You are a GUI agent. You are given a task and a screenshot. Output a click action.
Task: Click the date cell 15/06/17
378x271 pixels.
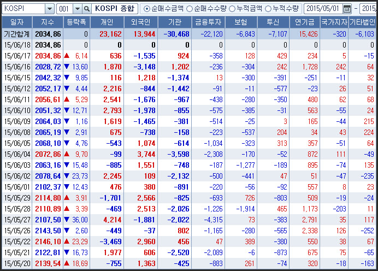pos(17,56)
